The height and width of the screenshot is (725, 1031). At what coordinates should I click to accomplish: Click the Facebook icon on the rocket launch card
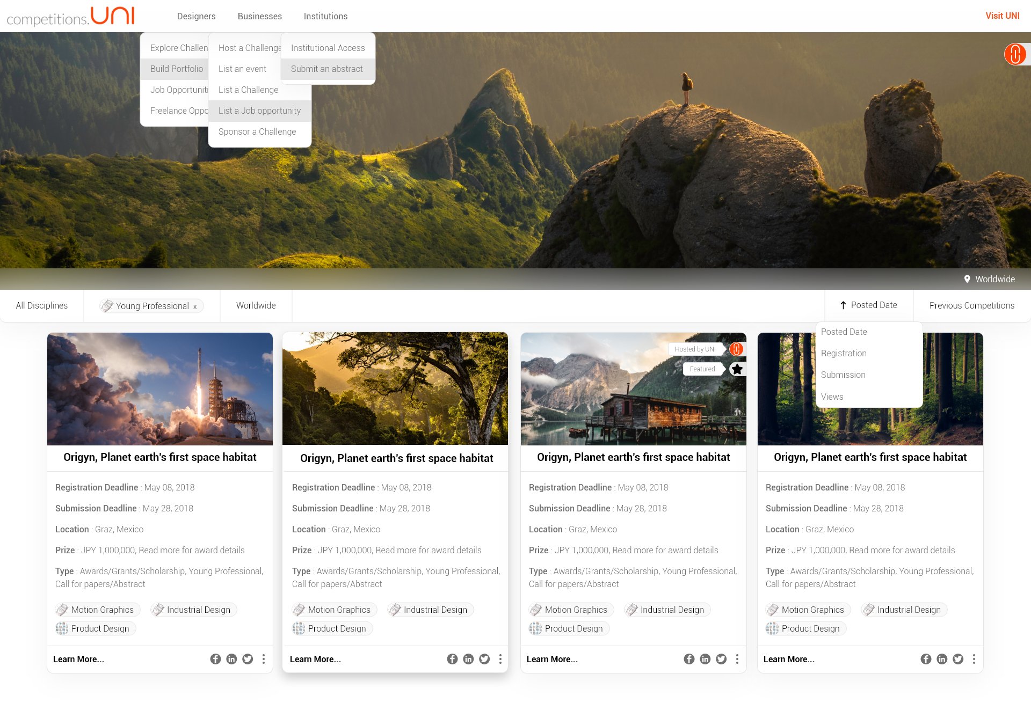[x=215, y=659]
